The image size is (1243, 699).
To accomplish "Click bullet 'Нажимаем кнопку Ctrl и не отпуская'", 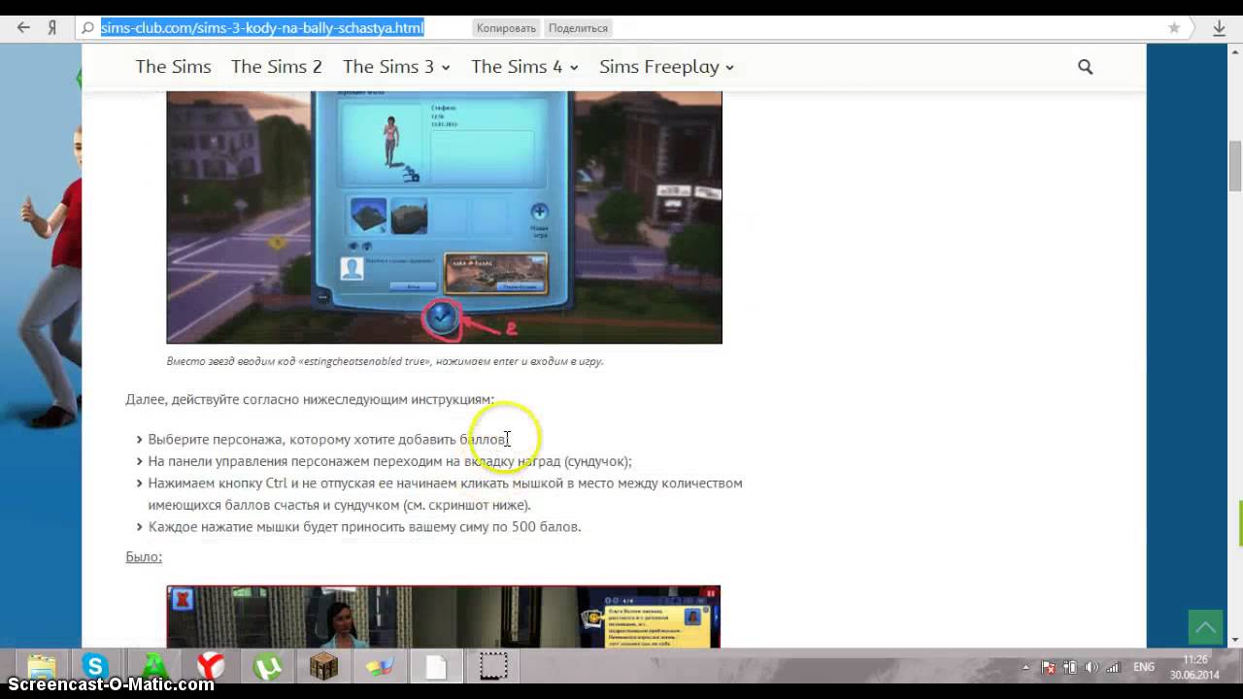I will pyautogui.click(x=445, y=494).
